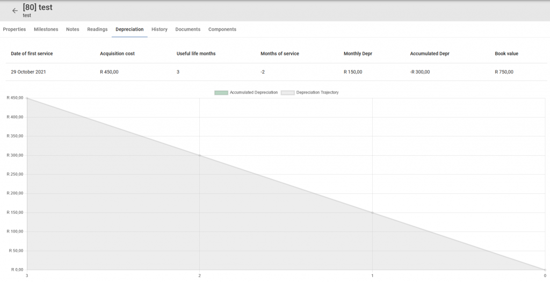This screenshot has width=550, height=282.
Task: Click the R 450,00 starting data point
Action: coord(27,98)
